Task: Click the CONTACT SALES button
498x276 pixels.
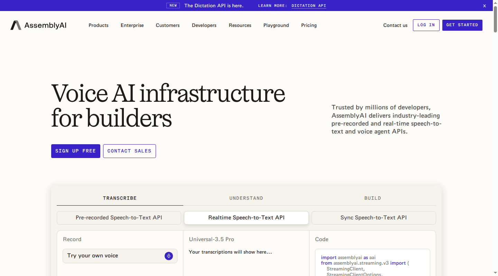Action: click(x=129, y=151)
